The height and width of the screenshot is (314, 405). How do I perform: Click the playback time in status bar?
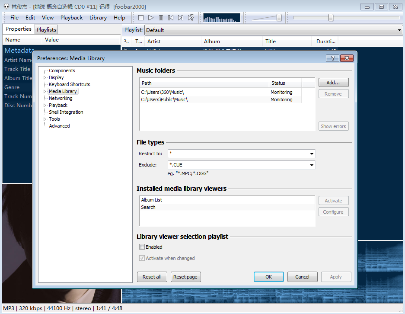coord(109,308)
